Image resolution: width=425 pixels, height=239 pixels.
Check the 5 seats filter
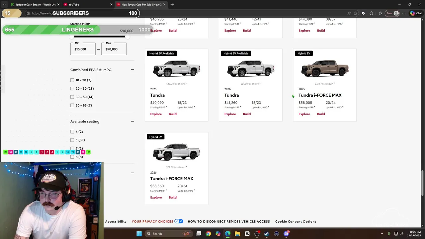(x=72, y=140)
